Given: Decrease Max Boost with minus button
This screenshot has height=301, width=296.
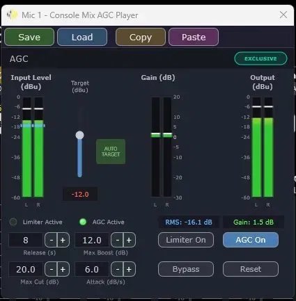Looking at the screenshot, I should pos(117,240).
